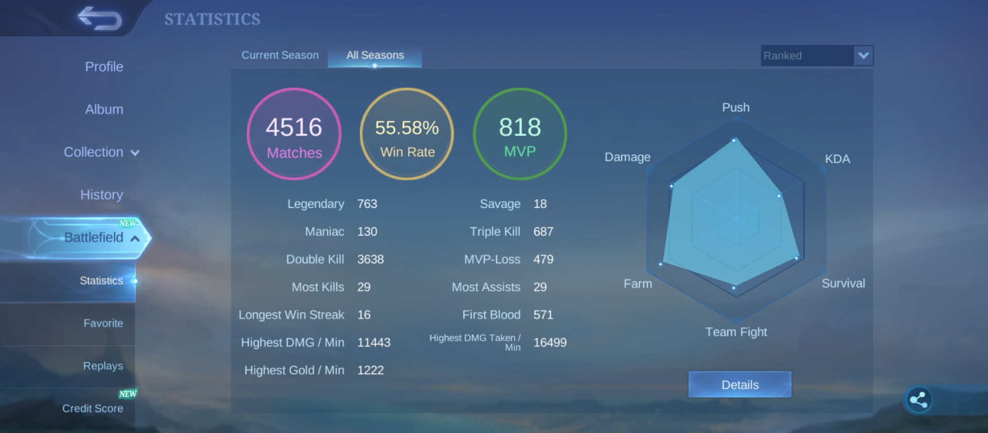Click the Highest Gold / Min value 1222
This screenshot has height=433, width=988.
click(x=370, y=370)
